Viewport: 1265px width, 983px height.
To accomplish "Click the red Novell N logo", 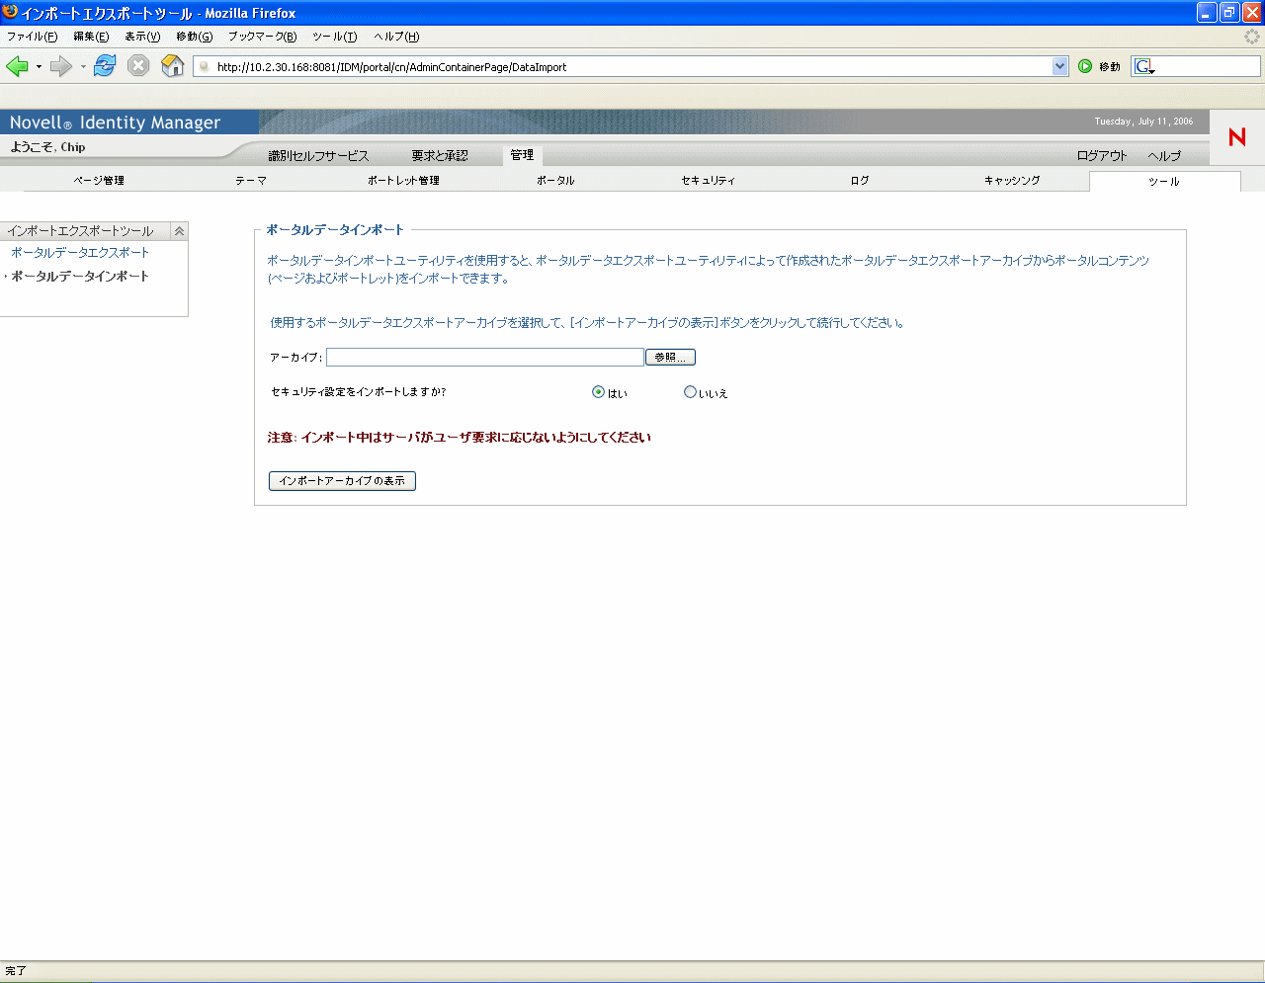I will click(x=1237, y=137).
